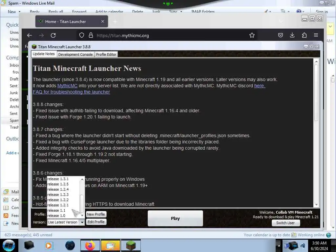Open volume tray icon
Viewport: 336px width, 252px height.
click(x=303, y=246)
